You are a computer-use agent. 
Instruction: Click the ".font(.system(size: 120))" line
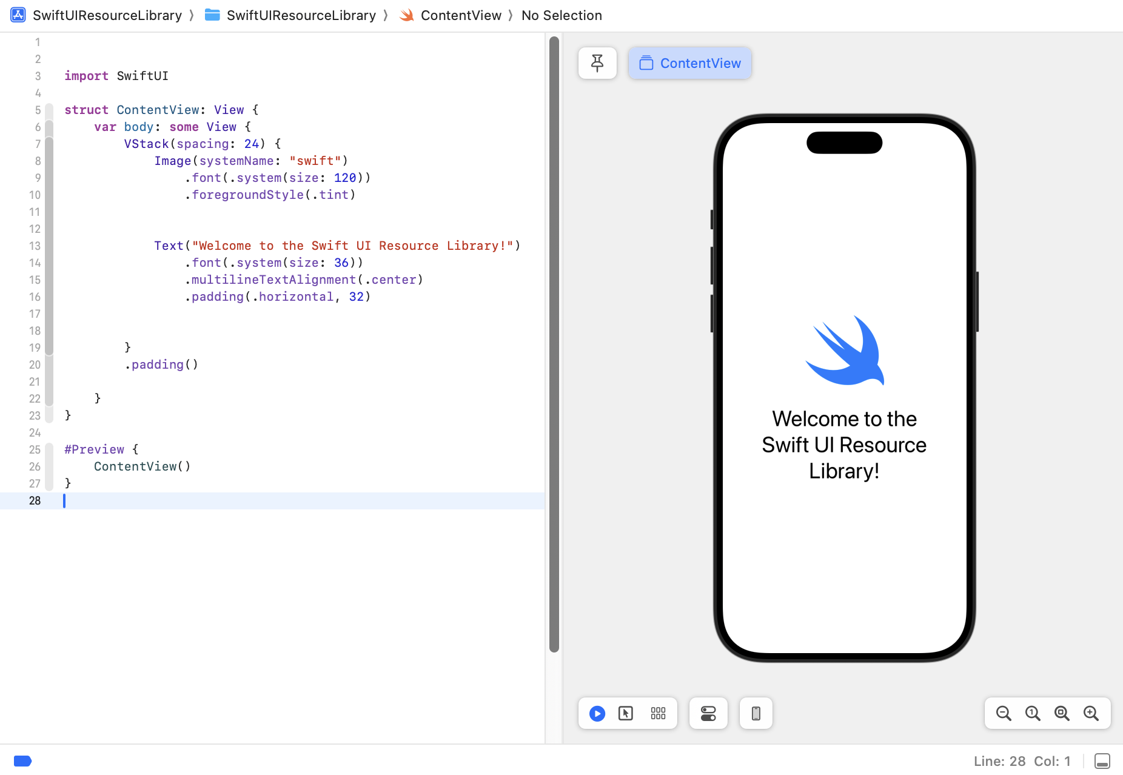coord(278,178)
